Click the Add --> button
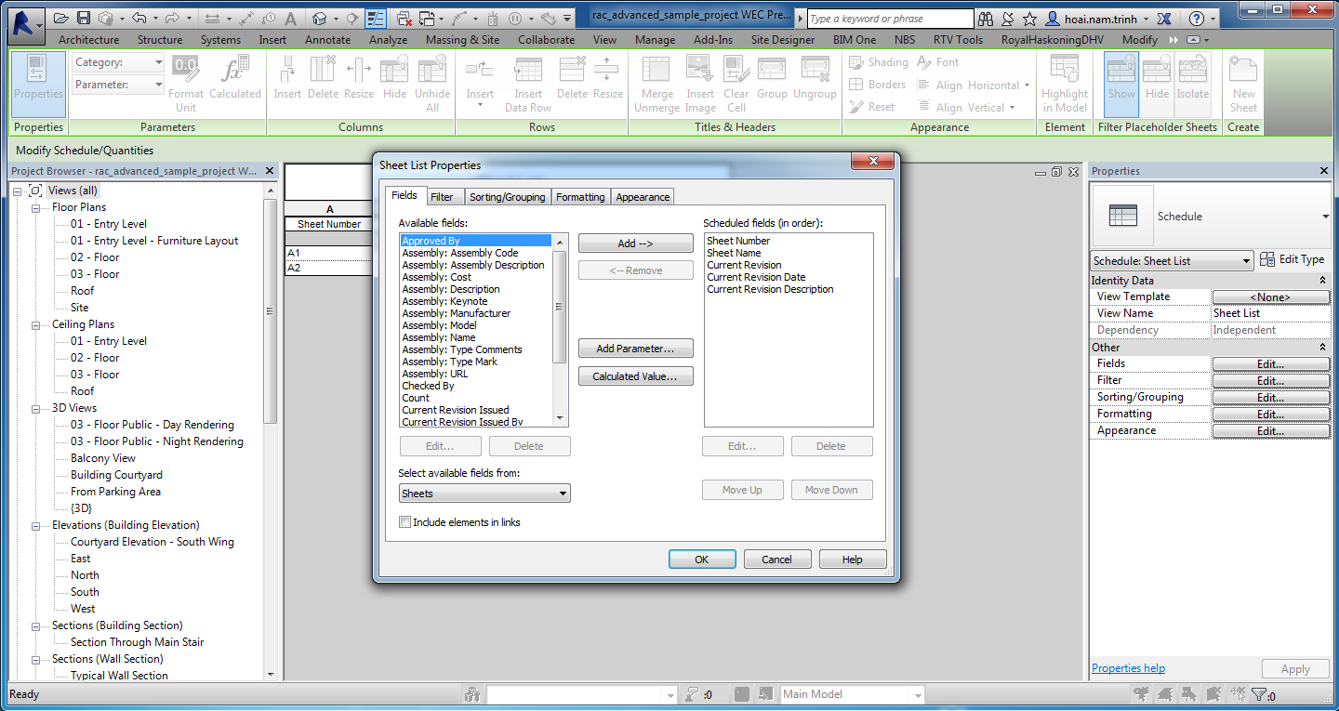Viewport: 1339px width, 711px height. point(635,243)
